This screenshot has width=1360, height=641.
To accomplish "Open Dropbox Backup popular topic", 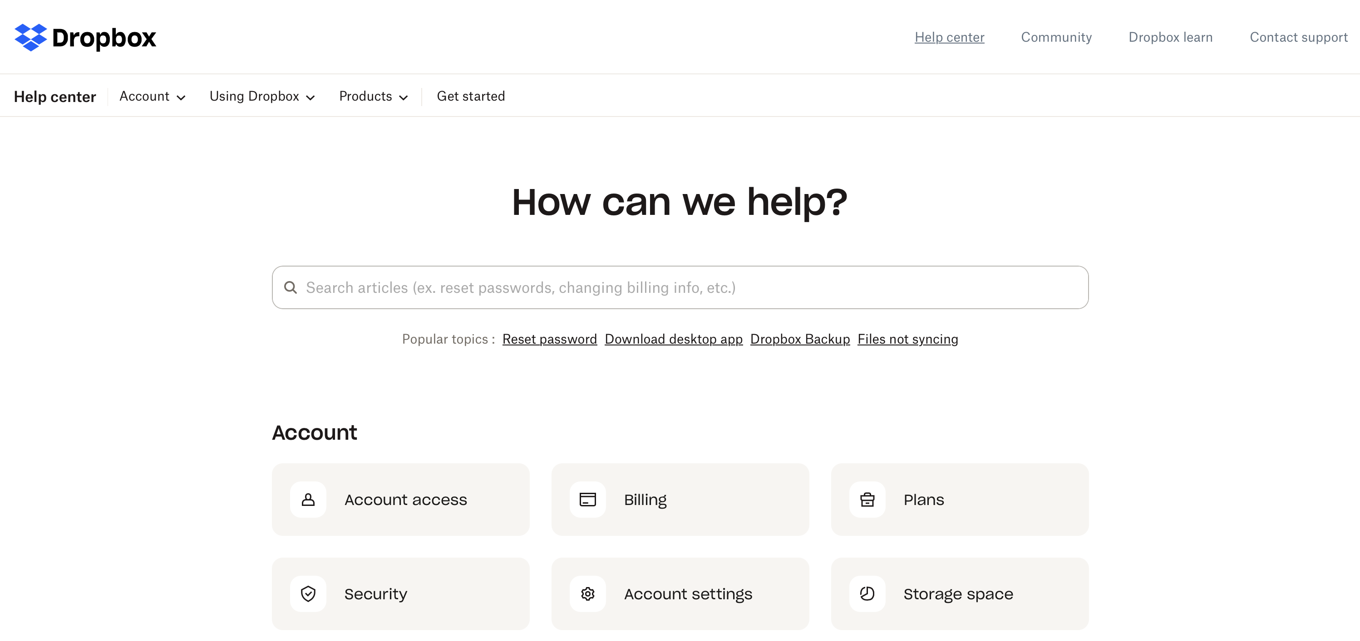I will (800, 339).
